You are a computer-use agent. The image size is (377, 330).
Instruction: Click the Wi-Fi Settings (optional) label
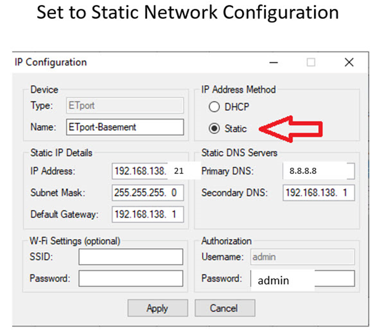[75, 241]
